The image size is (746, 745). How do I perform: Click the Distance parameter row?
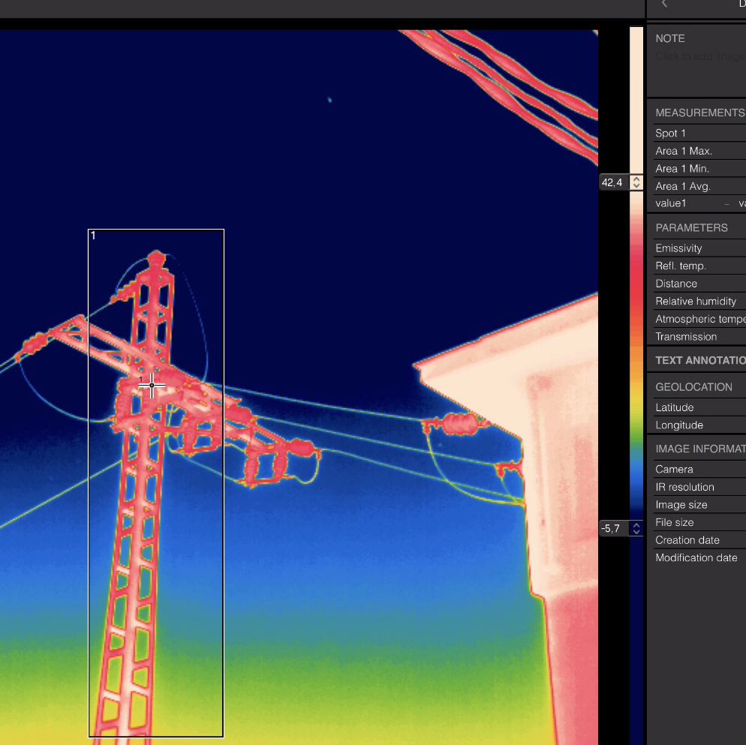coord(698,284)
